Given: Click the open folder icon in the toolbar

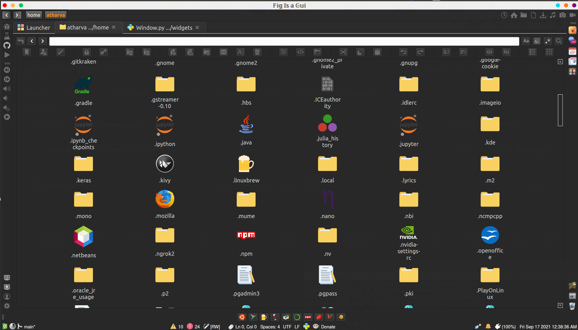Looking at the screenshot, I should coord(317,52).
